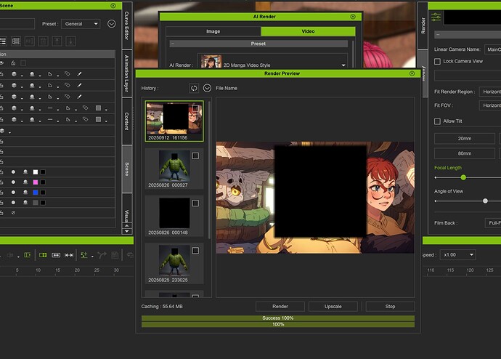Select the 80mm lens button
Image resolution: width=501 pixels, height=359 pixels.
point(465,153)
